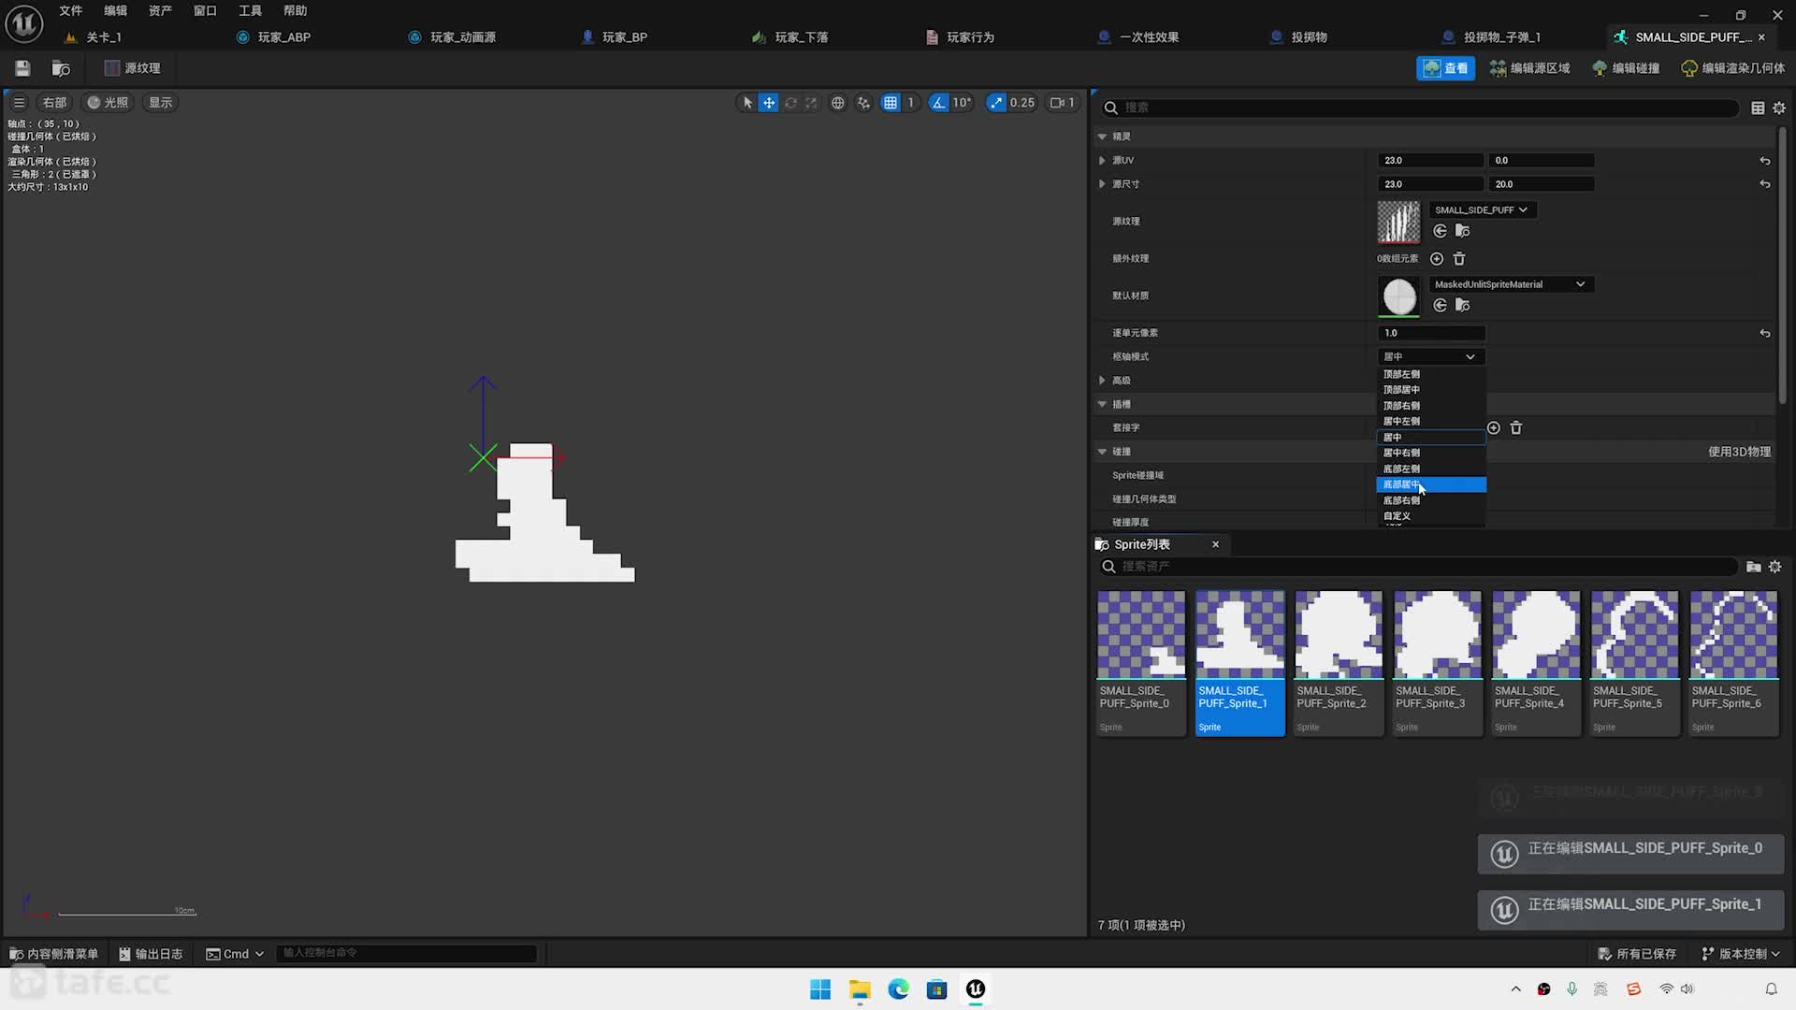Select the scale tool in viewport
Image resolution: width=1796 pixels, height=1010 pixels.
pos(811,103)
